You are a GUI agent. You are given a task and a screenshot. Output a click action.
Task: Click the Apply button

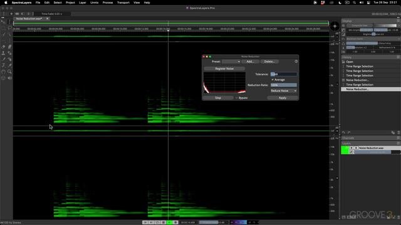point(283,97)
